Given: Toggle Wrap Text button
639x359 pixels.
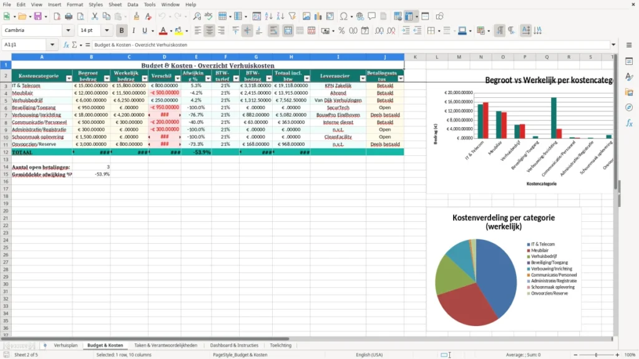Looking at the screenshot, I should (x=273, y=31).
